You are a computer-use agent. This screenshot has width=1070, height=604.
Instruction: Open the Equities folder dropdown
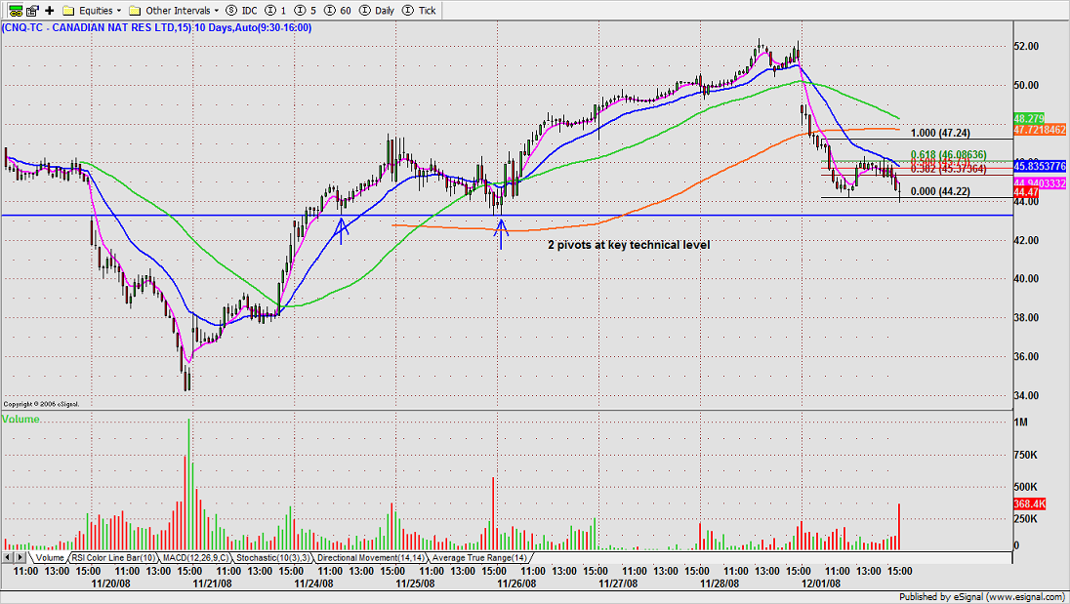click(x=100, y=10)
